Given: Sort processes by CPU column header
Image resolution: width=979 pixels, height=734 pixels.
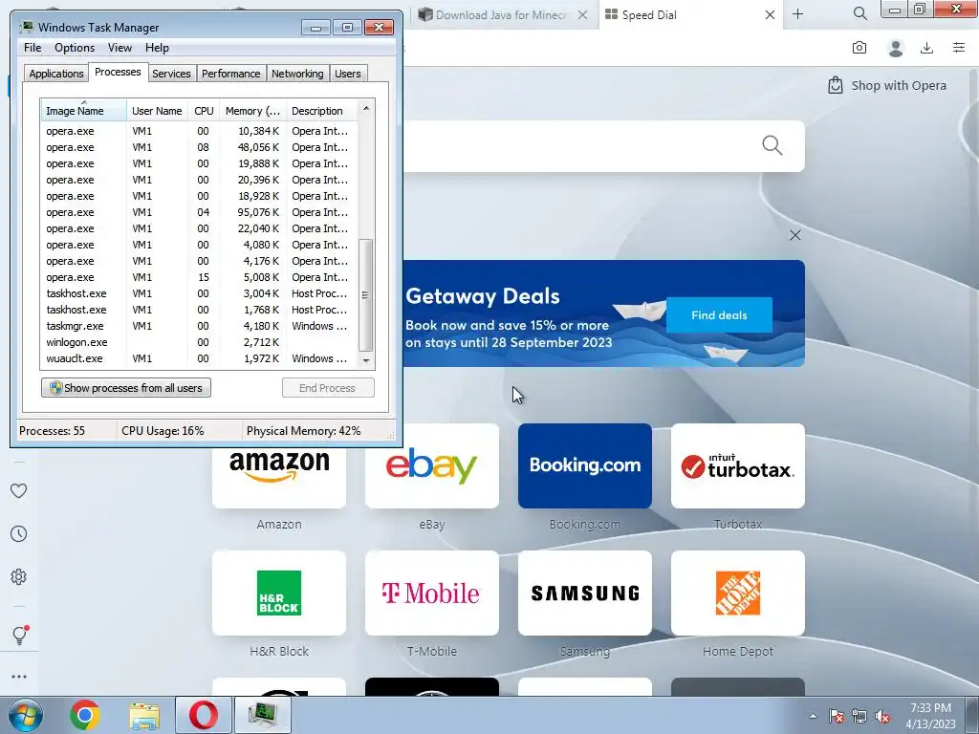Looking at the screenshot, I should pos(204,111).
